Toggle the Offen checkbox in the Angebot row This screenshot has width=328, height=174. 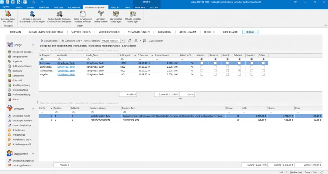point(263,74)
